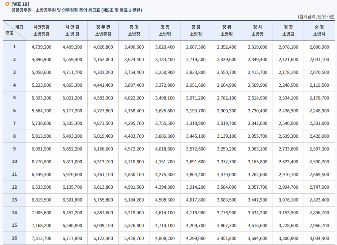Click column header '경정 소방령'
The height and width of the screenshot is (245, 337).
coord(165,30)
